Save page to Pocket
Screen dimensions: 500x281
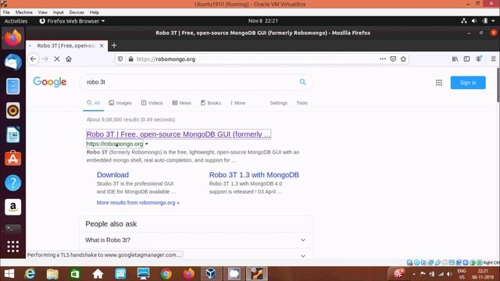click(x=393, y=59)
